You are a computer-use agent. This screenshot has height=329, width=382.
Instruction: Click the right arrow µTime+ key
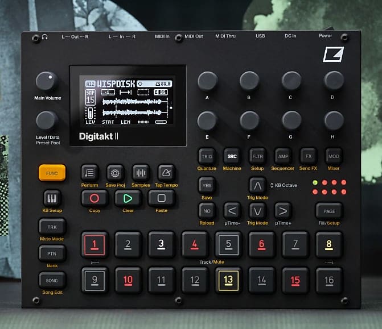(x=283, y=211)
